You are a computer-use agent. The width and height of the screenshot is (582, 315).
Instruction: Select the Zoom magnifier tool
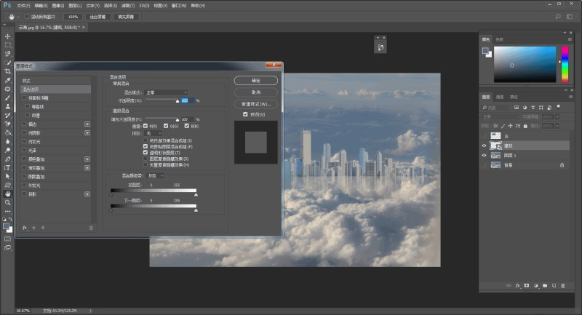[x=7, y=203]
